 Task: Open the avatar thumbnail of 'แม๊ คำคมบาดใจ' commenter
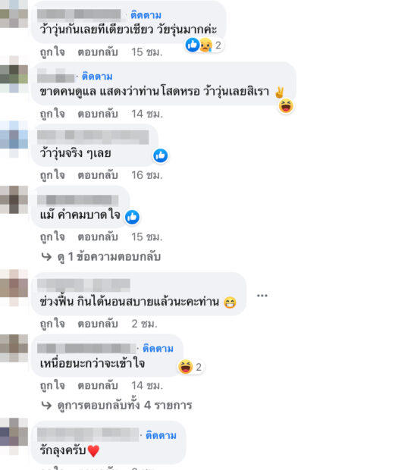point(14,200)
